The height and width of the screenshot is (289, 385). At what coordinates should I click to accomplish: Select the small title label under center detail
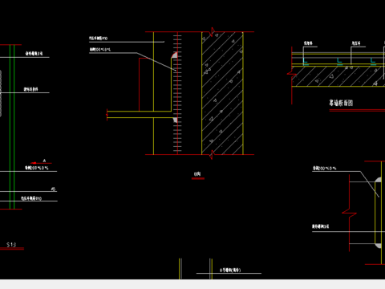(x=197, y=174)
